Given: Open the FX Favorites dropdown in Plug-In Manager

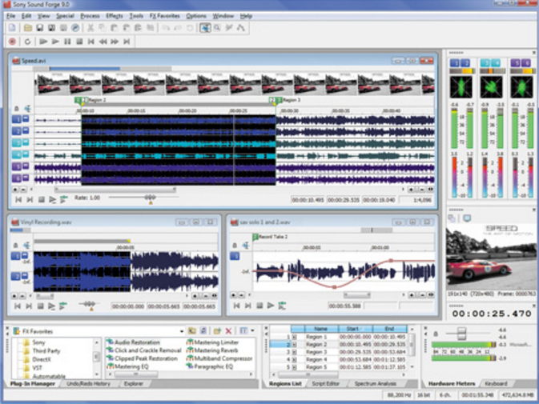Looking at the screenshot, I should click(x=182, y=331).
